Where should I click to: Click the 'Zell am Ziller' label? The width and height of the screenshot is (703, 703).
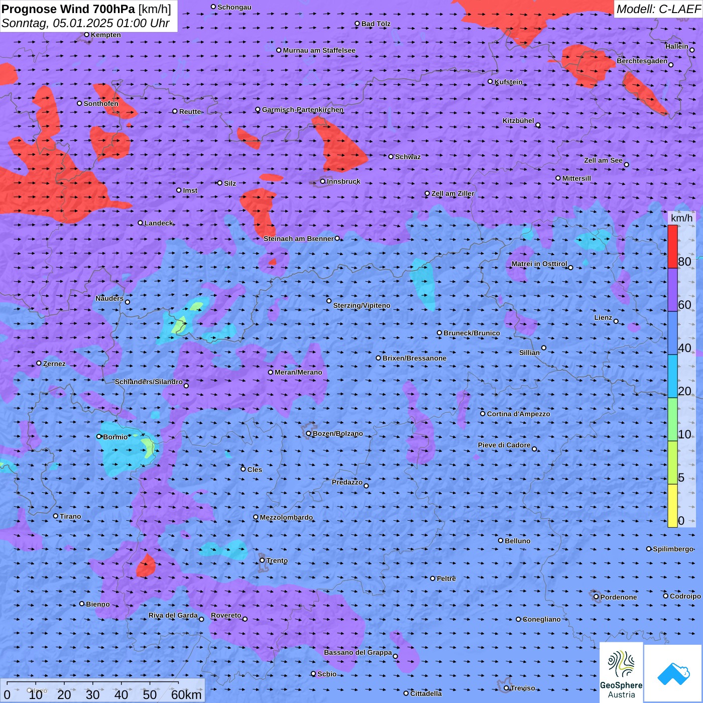(x=452, y=193)
